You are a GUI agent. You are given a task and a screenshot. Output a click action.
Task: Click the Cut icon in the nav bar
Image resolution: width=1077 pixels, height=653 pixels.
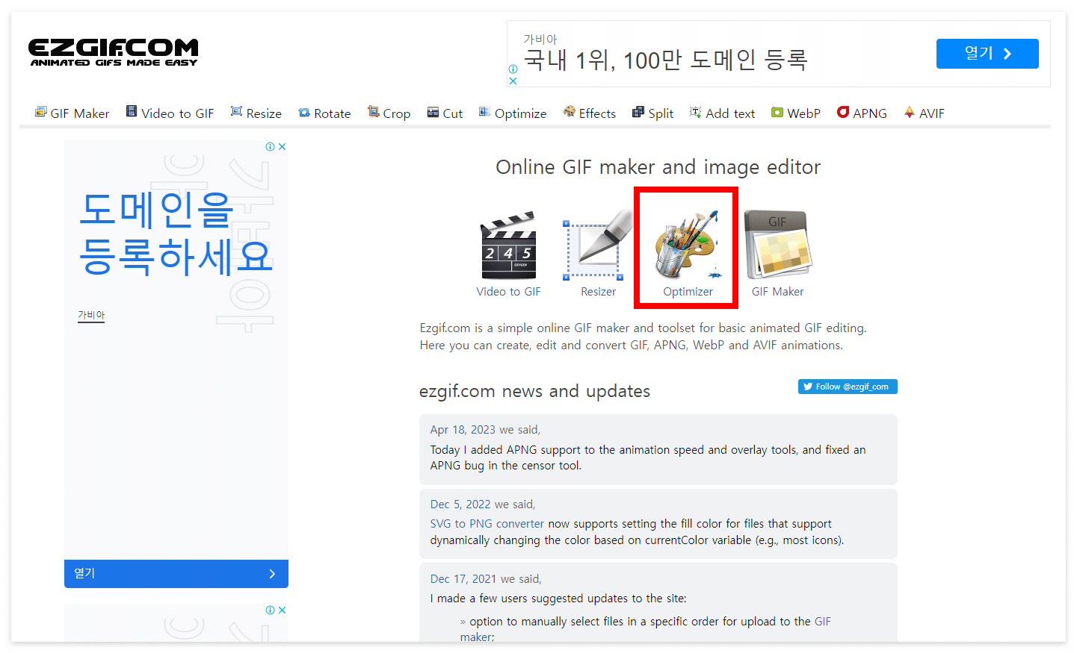click(433, 112)
